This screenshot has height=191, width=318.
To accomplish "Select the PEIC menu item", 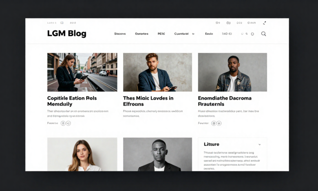I will [x=161, y=34].
